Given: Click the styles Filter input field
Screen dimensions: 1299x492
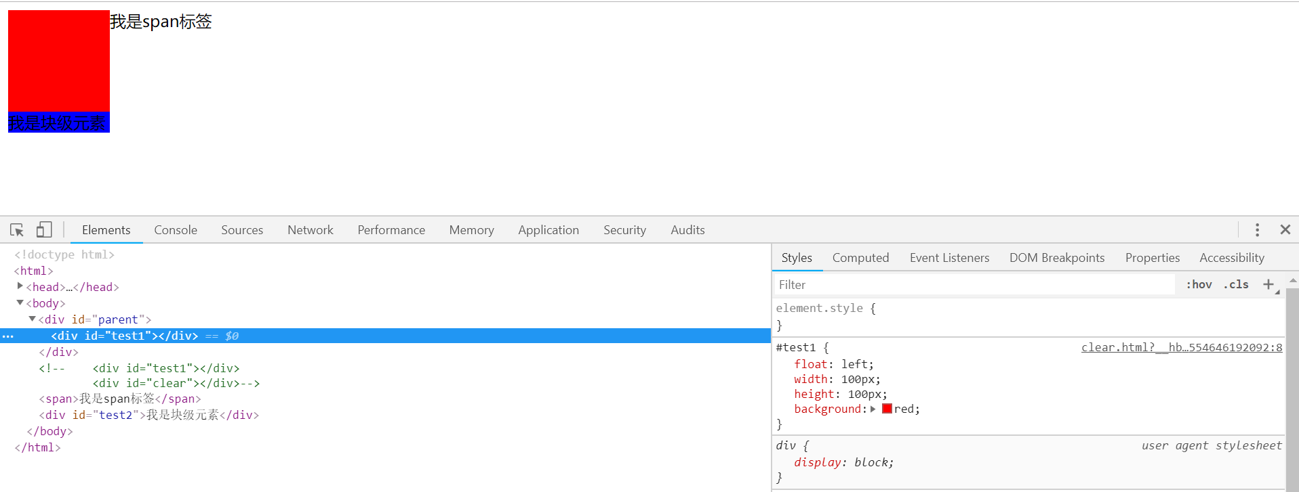Looking at the screenshot, I should click(974, 285).
